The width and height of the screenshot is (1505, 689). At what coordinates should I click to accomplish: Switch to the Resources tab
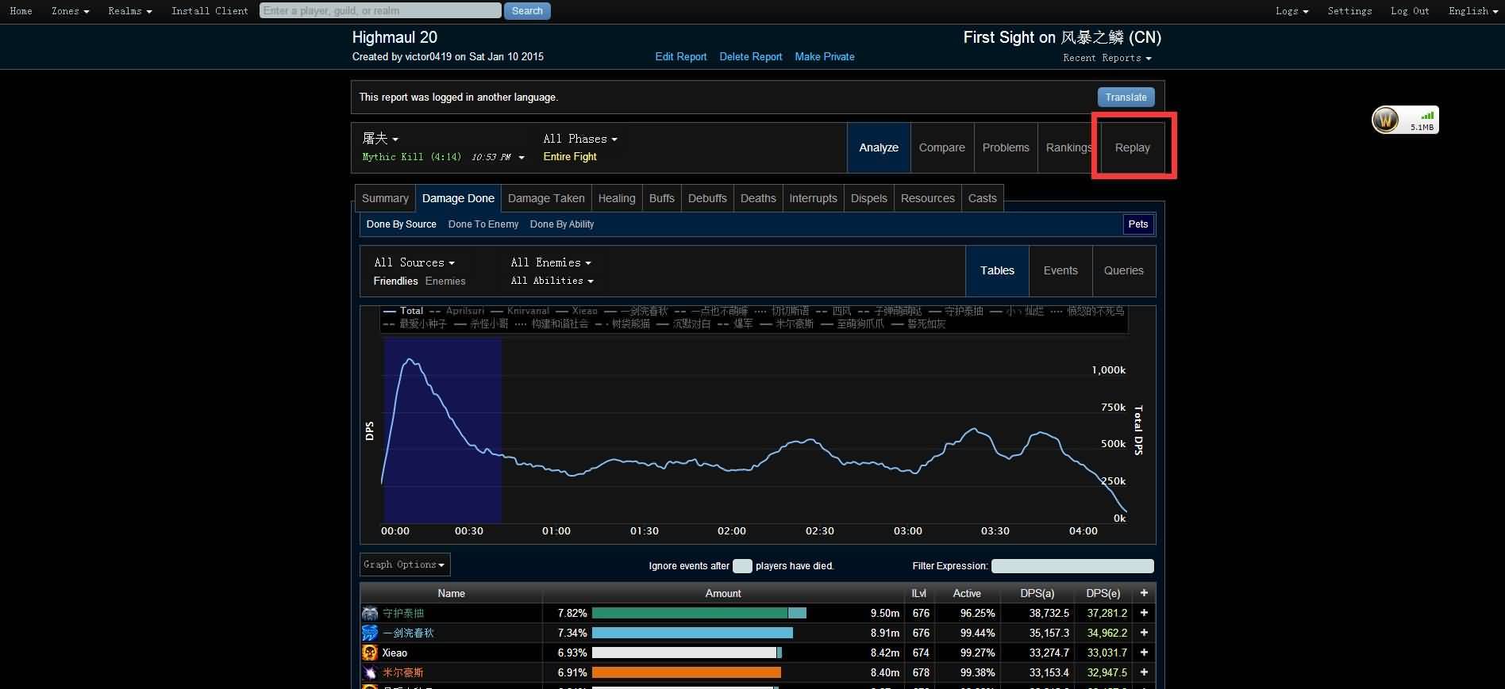tap(928, 198)
